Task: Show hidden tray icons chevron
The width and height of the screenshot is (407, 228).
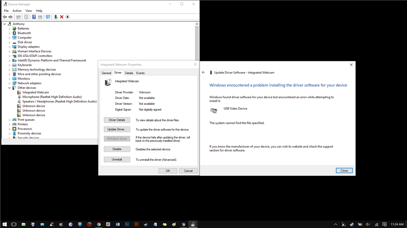Action: [x=335, y=224]
